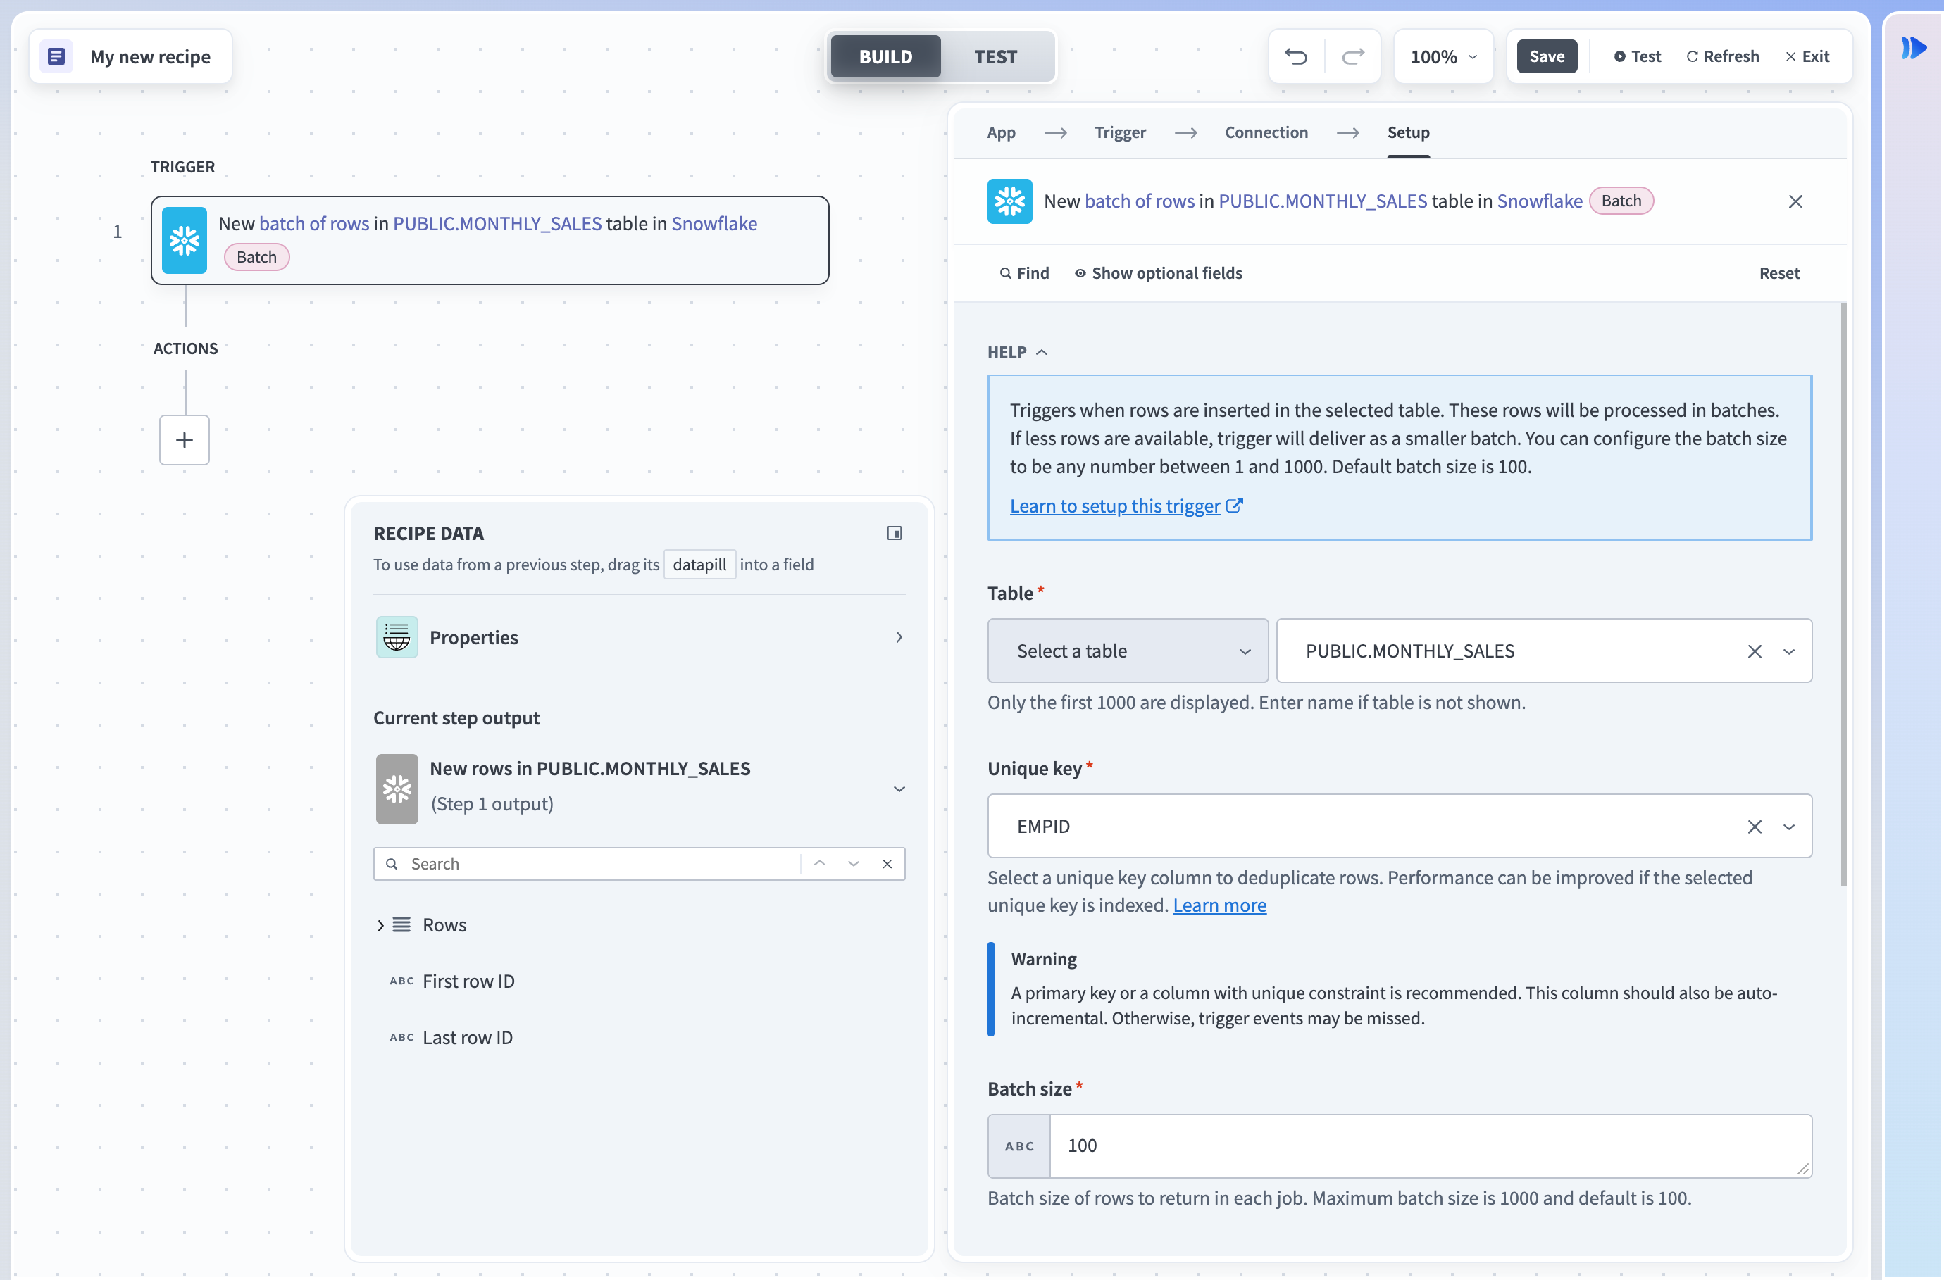Redo the last change
The width and height of the screenshot is (1944, 1280).
pyautogui.click(x=1352, y=56)
